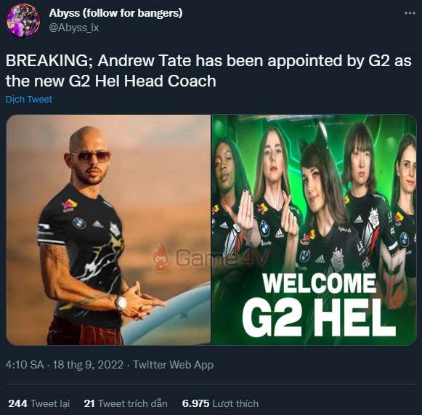The height and width of the screenshot is (415, 422).
Task: Click the wristwatch in the left photo
Action: (121, 302)
